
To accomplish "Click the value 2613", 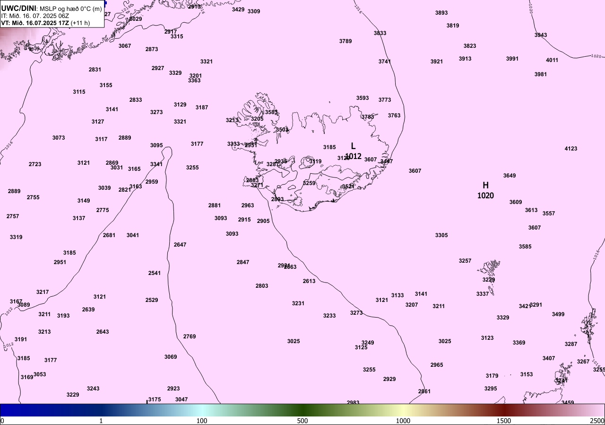I will click(309, 281).
